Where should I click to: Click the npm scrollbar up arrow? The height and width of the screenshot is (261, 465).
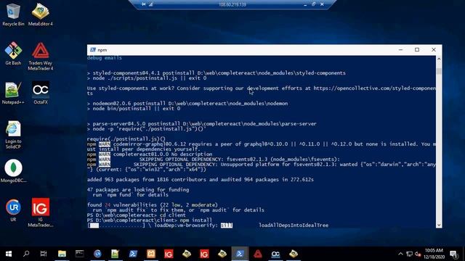pyautogui.click(x=439, y=59)
